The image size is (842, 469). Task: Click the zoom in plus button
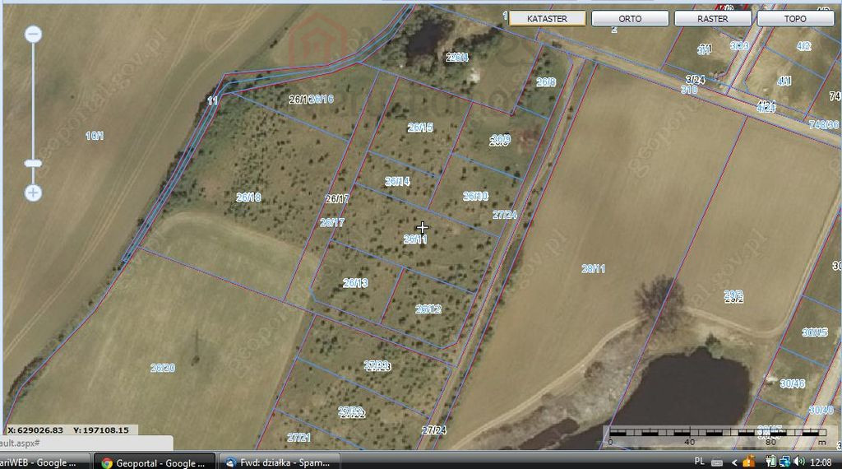[x=33, y=193]
